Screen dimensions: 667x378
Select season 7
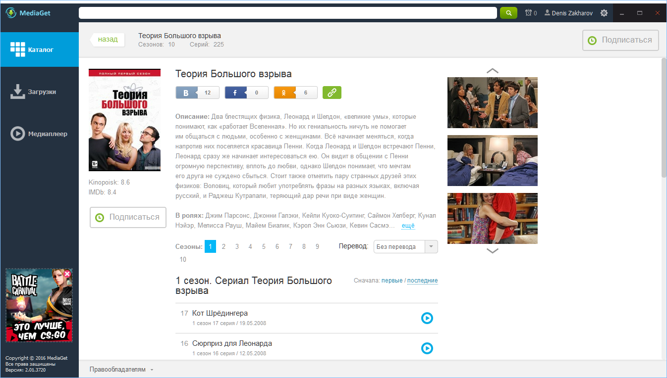290,246
